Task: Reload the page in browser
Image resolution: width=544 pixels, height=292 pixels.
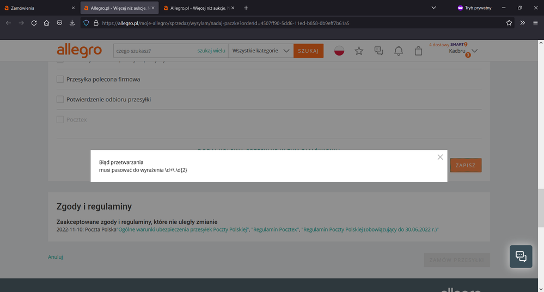Action: pos(34,23)
